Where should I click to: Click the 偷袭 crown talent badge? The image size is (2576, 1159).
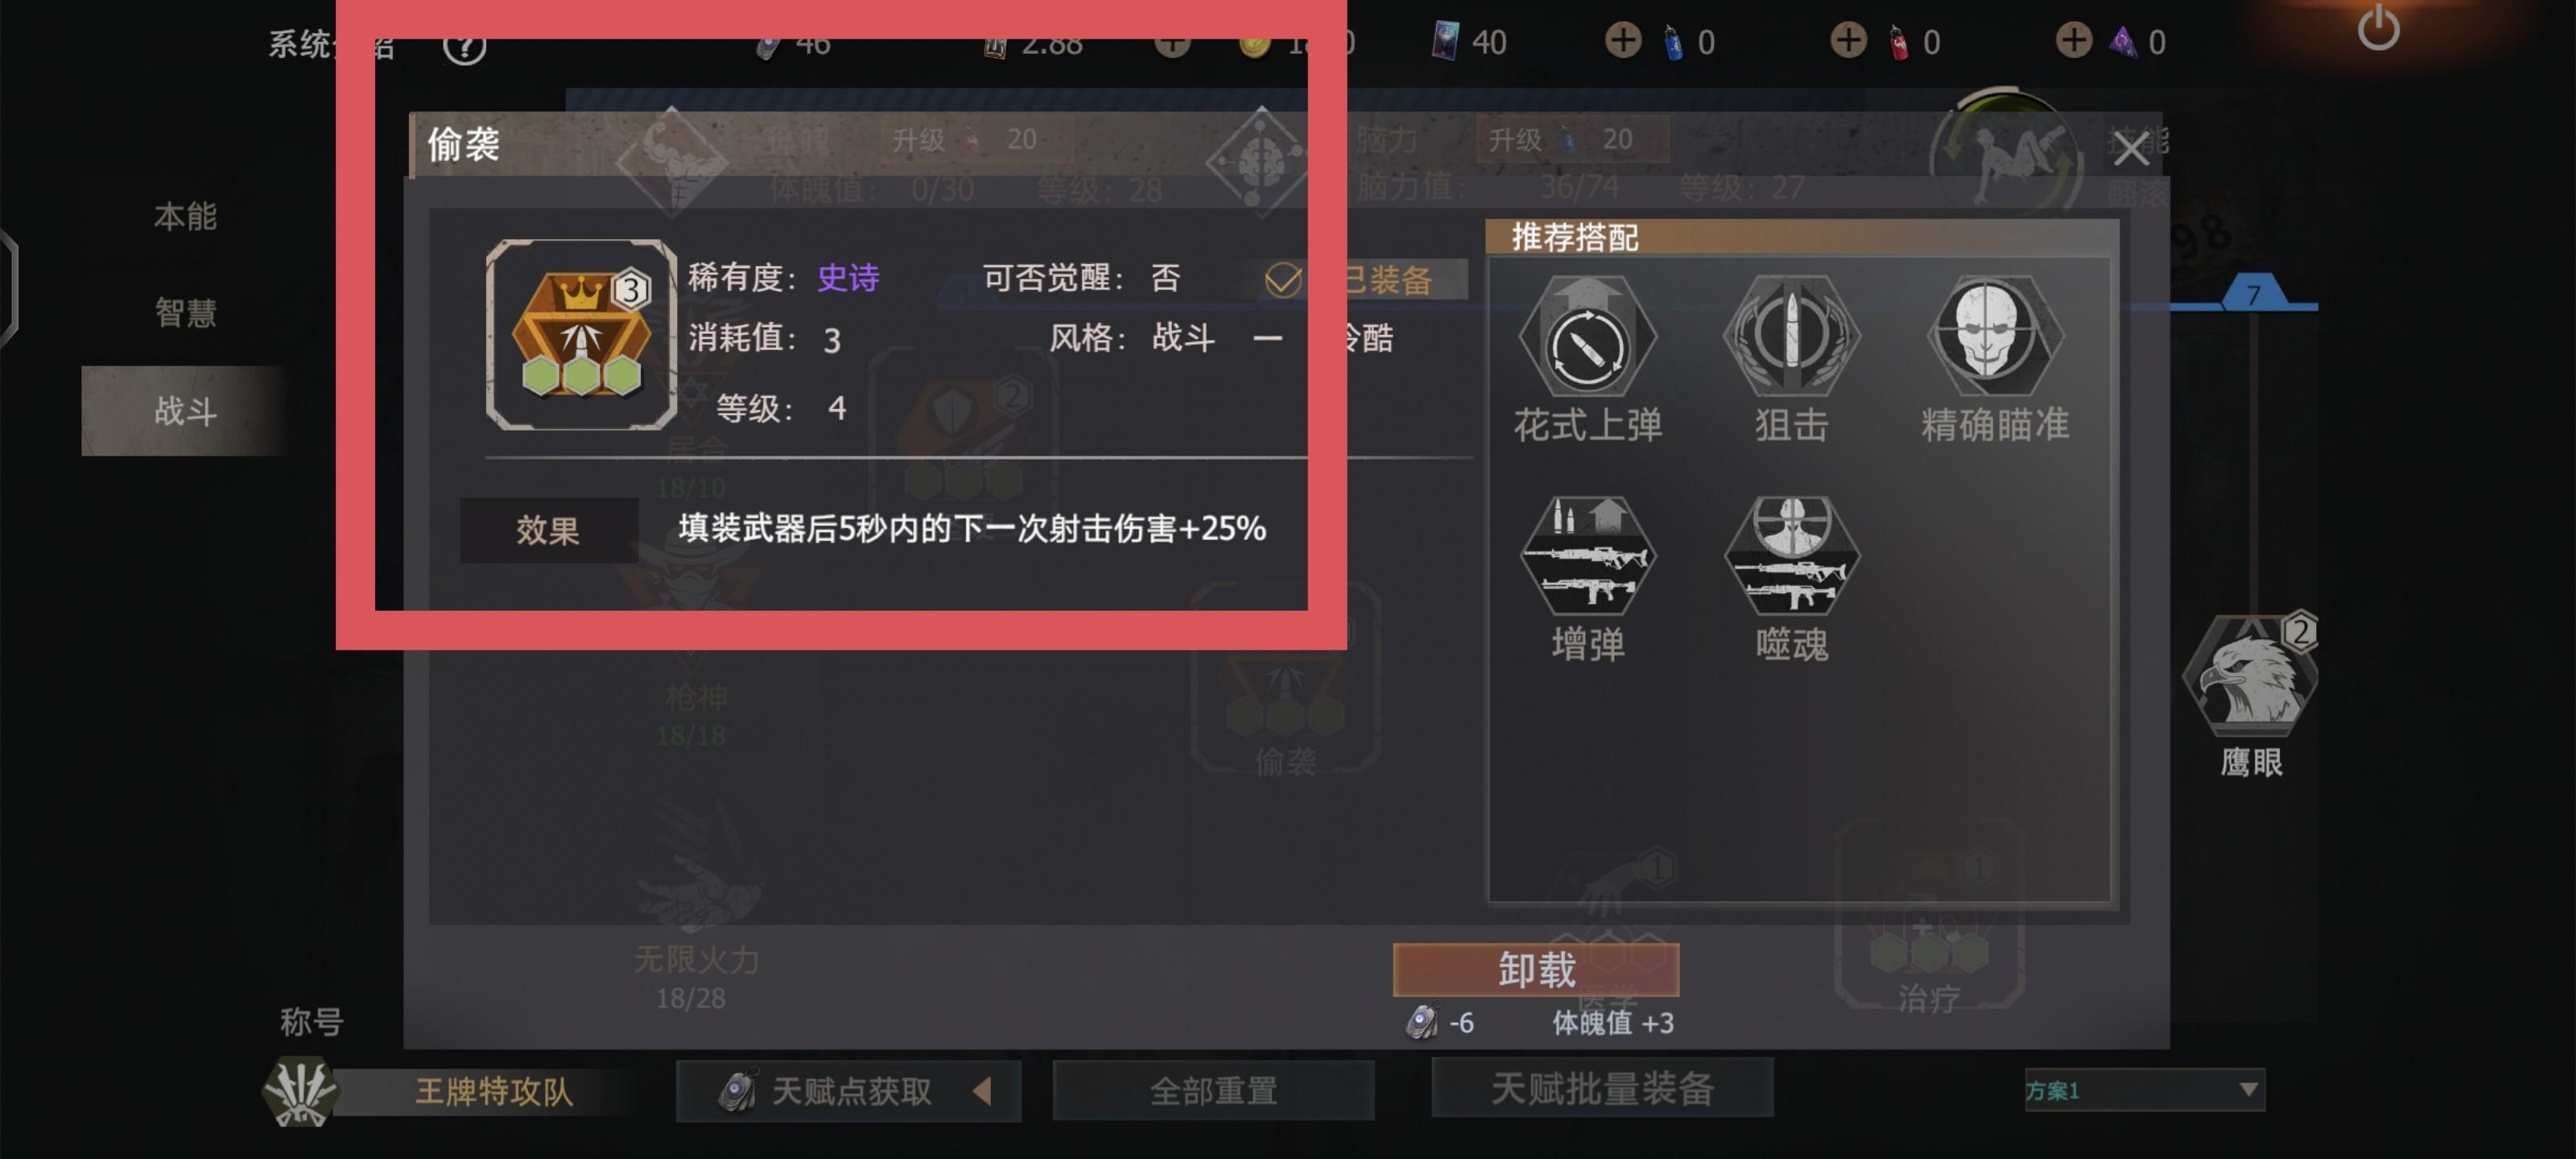(581, 335)
